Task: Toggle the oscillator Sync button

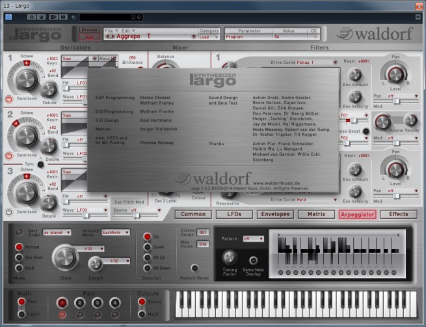Action: 41,164
